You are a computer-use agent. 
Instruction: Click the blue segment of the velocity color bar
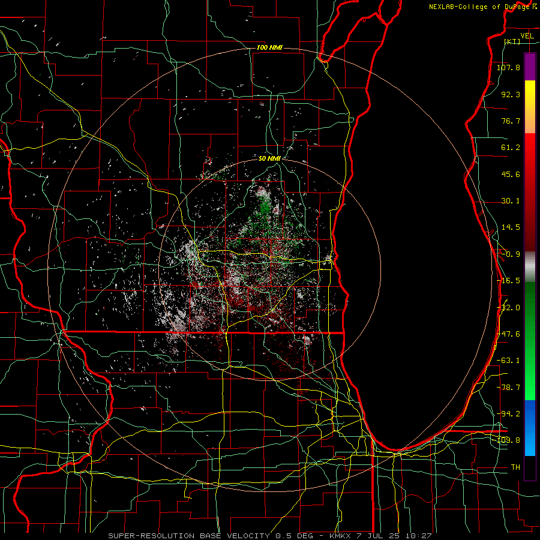coord(530,428)
